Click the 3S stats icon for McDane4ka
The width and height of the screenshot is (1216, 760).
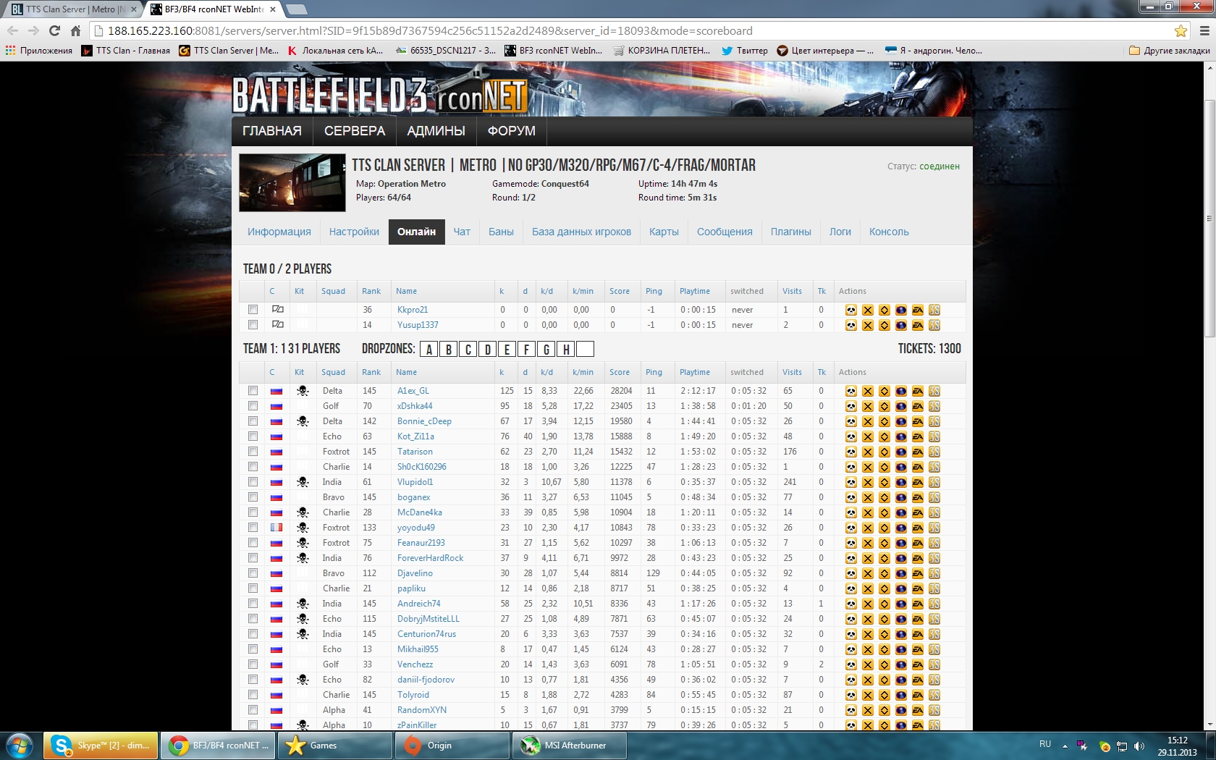[x=934, y=512]
